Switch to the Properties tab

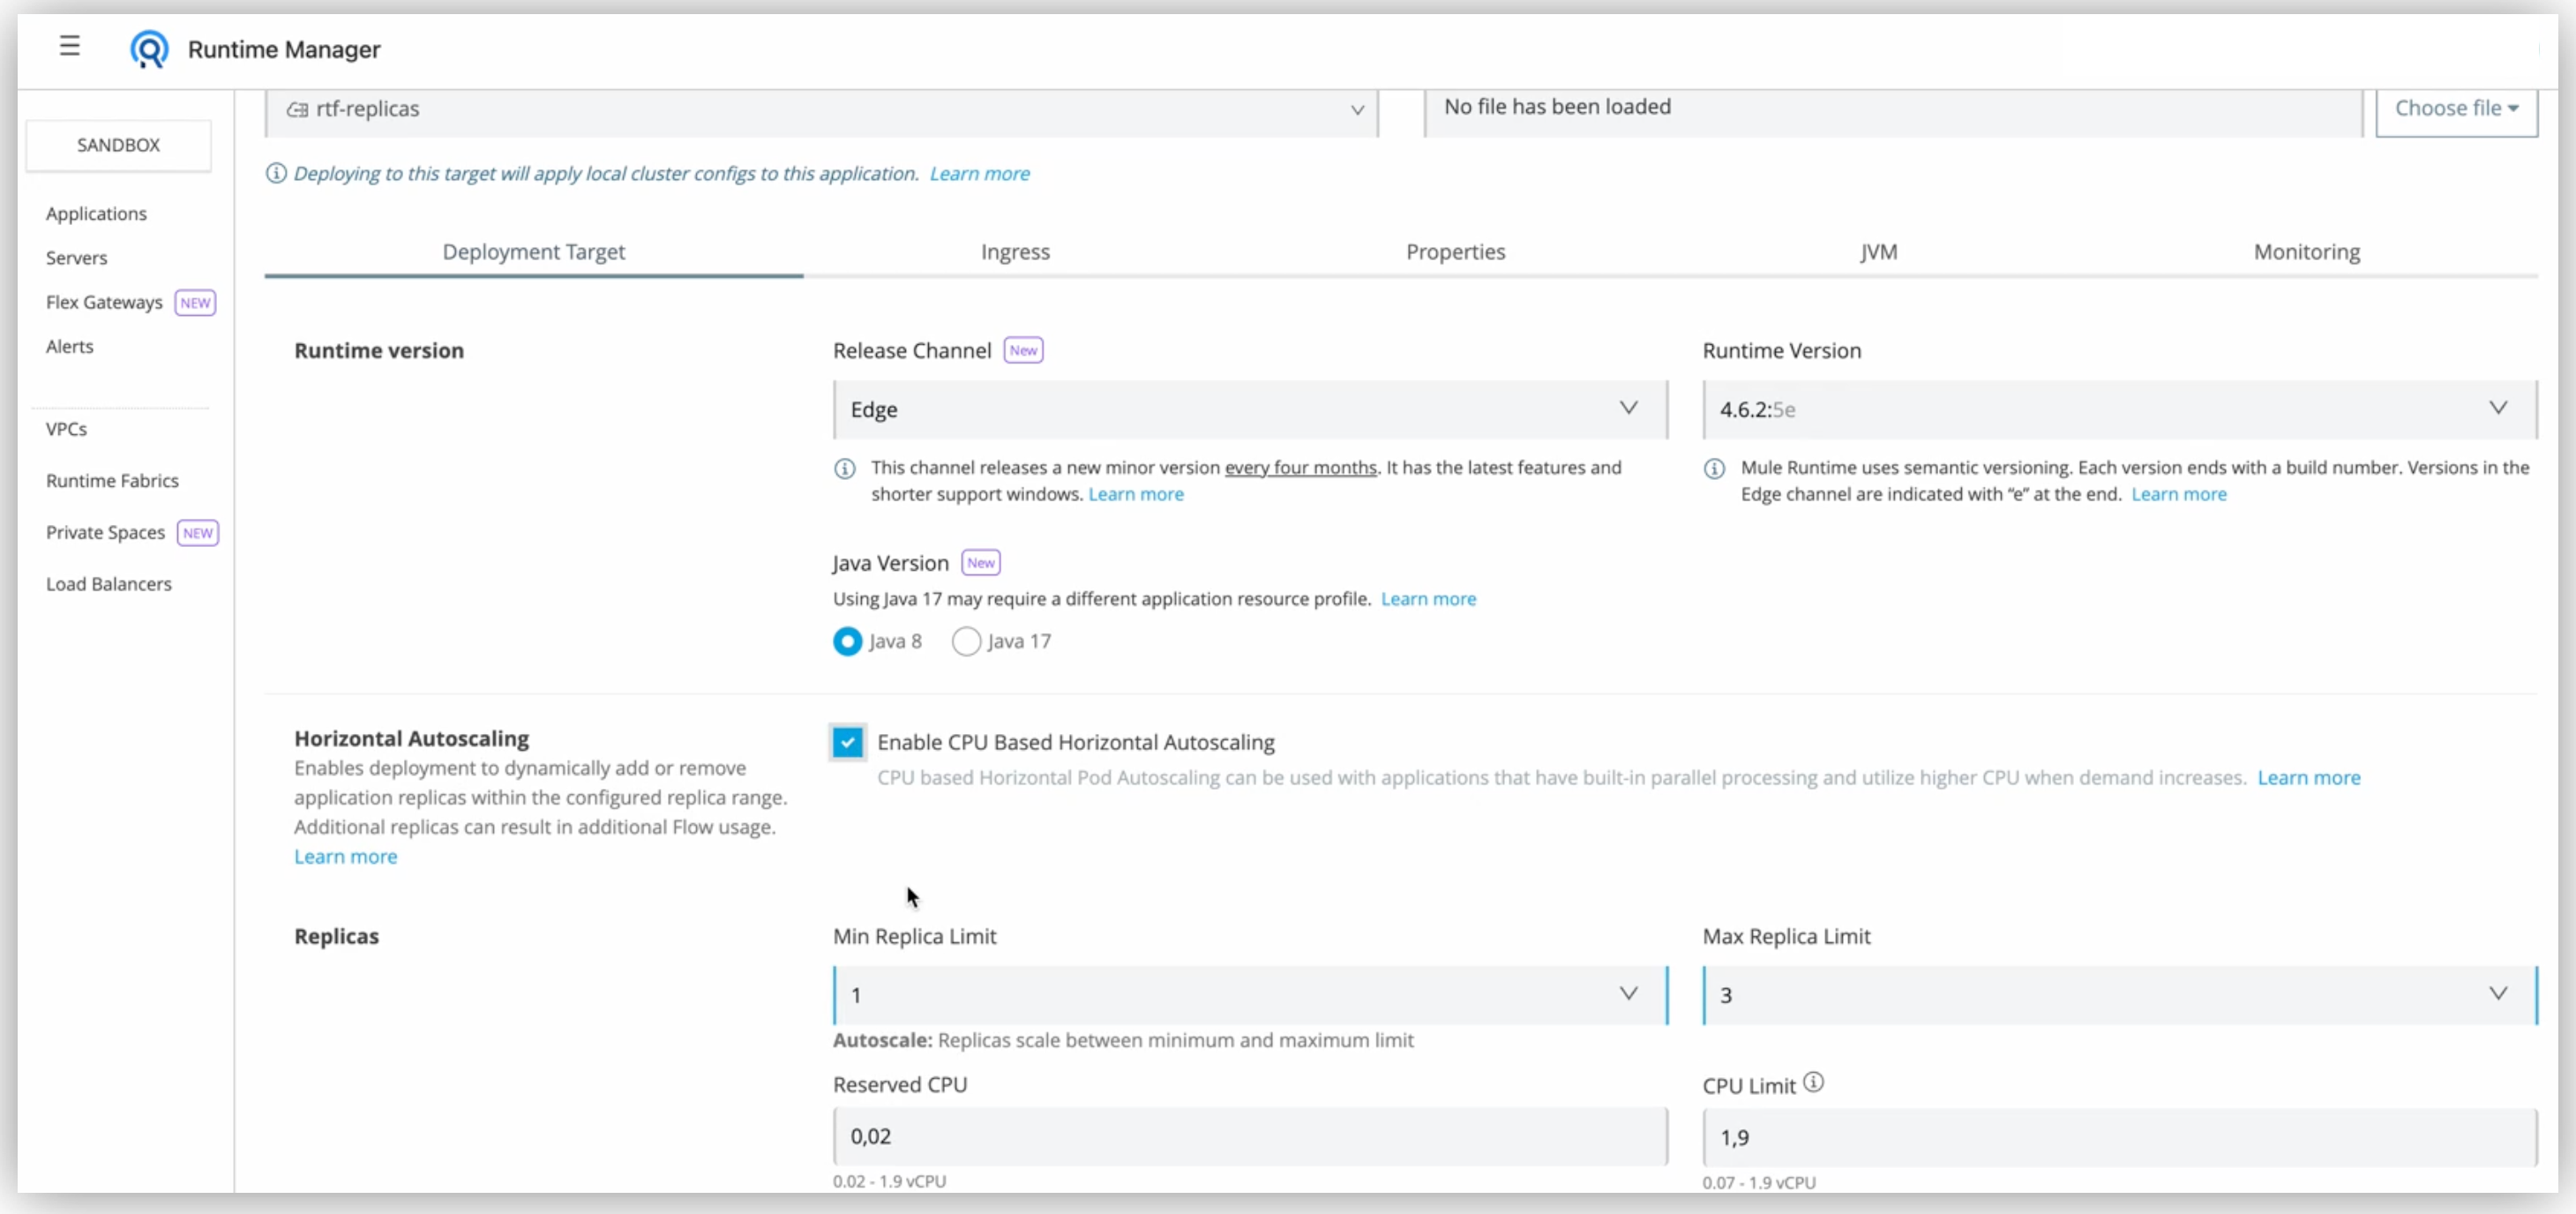[1455, 252]
